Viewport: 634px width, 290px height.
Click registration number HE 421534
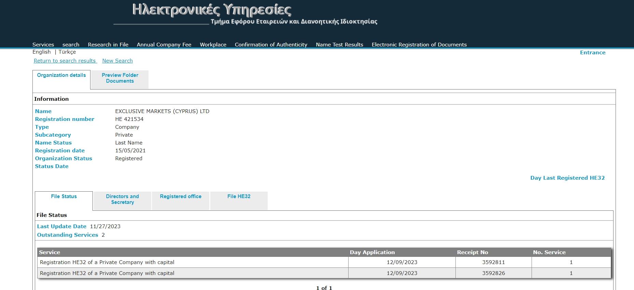coord(129,119)
